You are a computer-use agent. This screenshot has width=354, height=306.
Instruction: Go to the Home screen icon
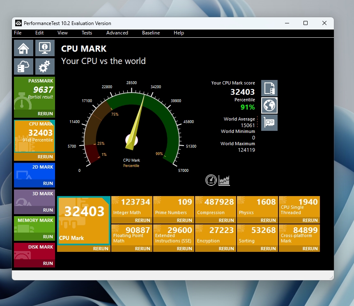23,48
